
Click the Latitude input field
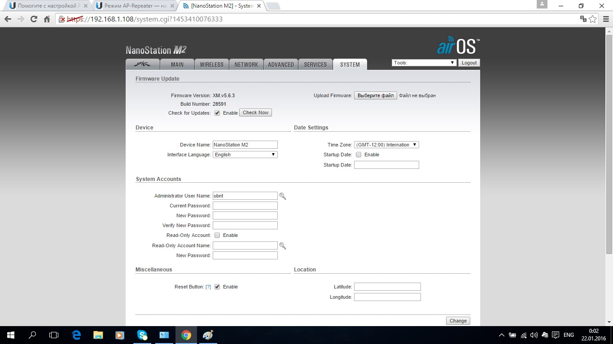(387, 287)
